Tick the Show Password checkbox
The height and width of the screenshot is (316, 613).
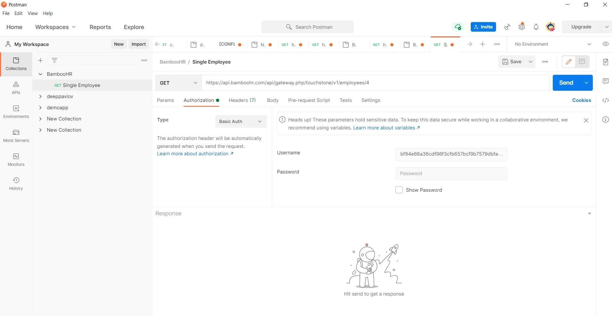[399, 190]
